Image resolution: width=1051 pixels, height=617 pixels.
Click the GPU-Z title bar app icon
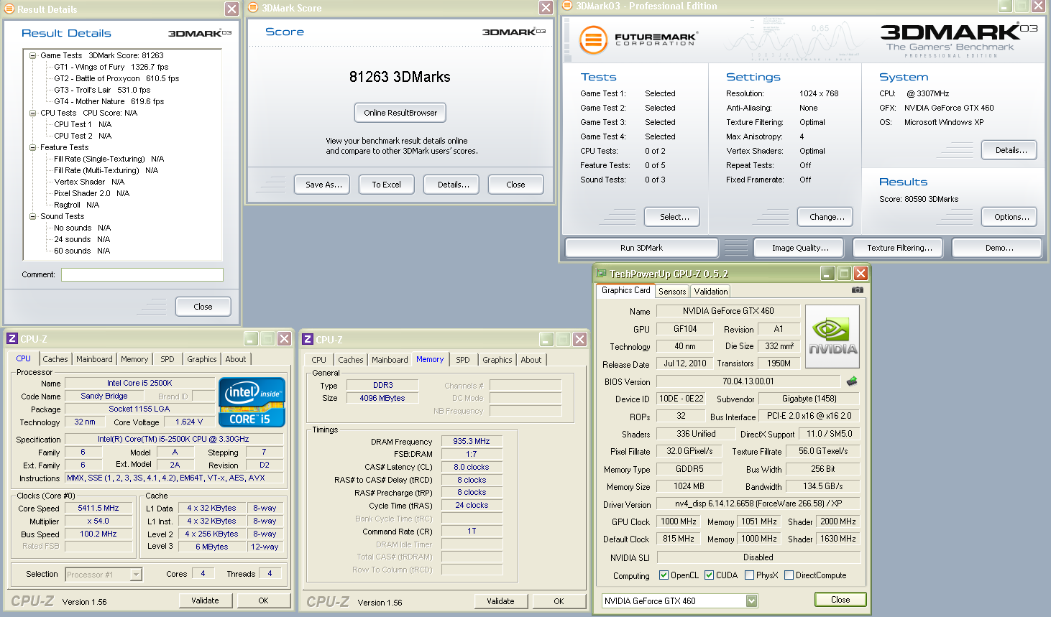click(x=602, y=274)
